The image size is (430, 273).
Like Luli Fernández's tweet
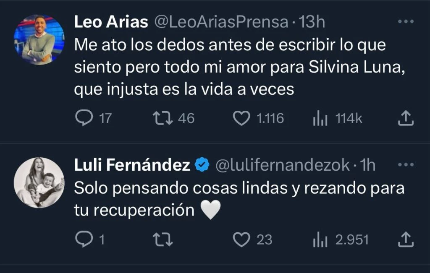(241, 239)
